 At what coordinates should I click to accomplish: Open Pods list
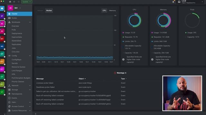(14, 30)
